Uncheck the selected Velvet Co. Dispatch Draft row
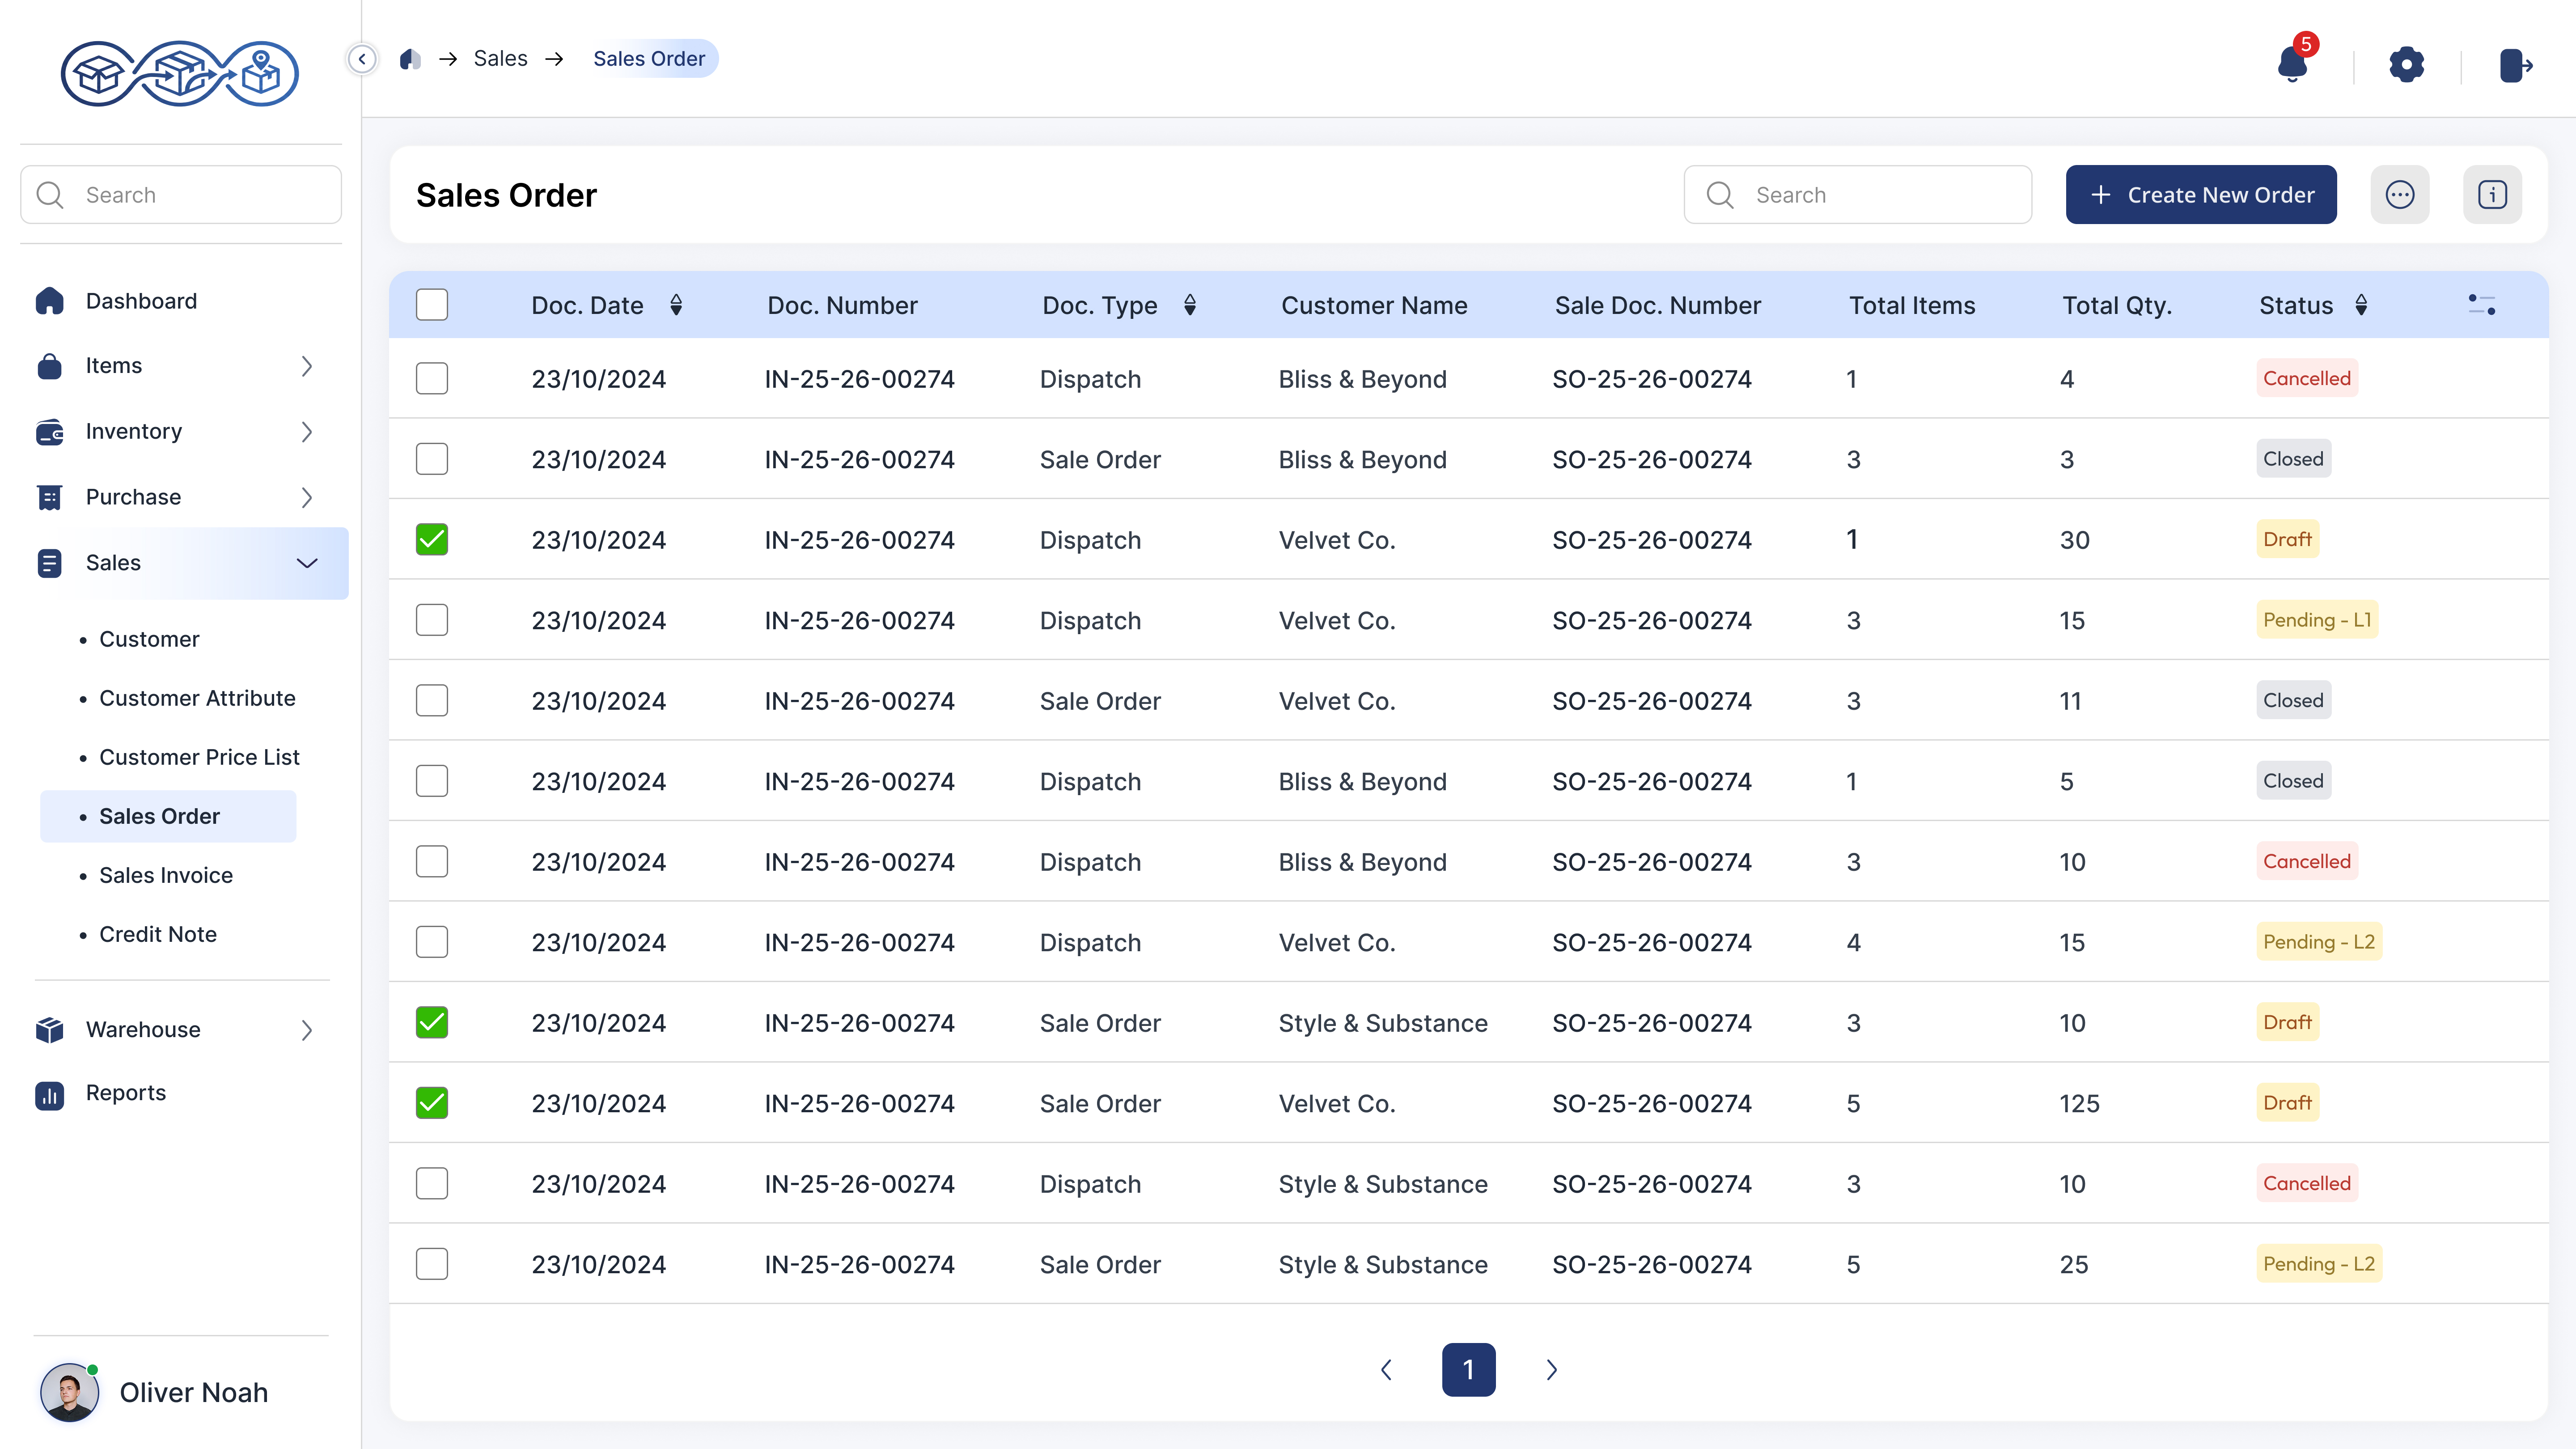 coord(431,539)
